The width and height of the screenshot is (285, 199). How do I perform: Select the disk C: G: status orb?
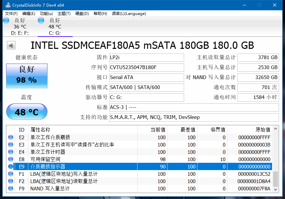point(41,20)
